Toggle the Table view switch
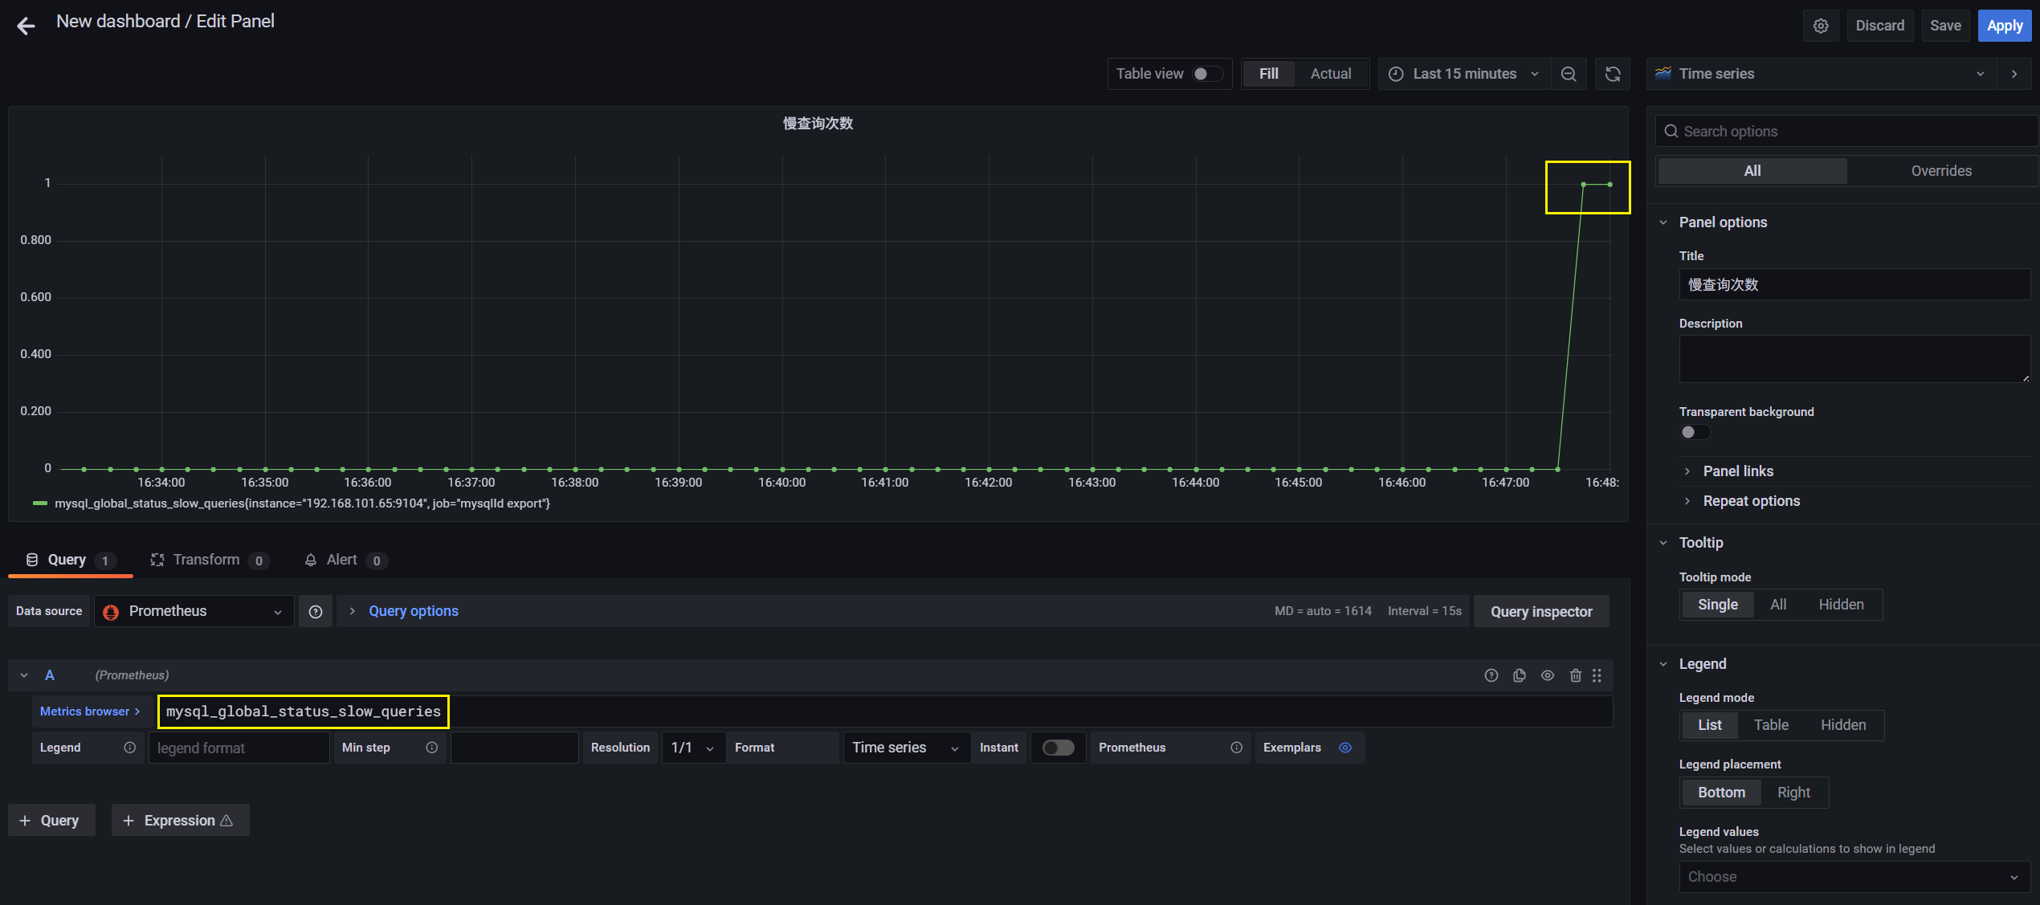2040x905 pixels. 1207,74
